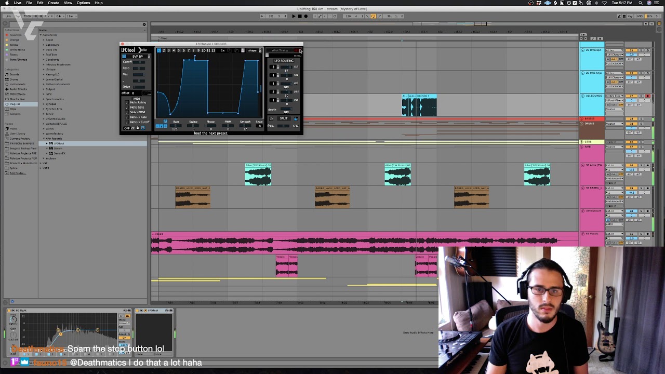665x374 pixels.
Task: Enable Note Retrig checkbox
Action: tap(126, 102)
